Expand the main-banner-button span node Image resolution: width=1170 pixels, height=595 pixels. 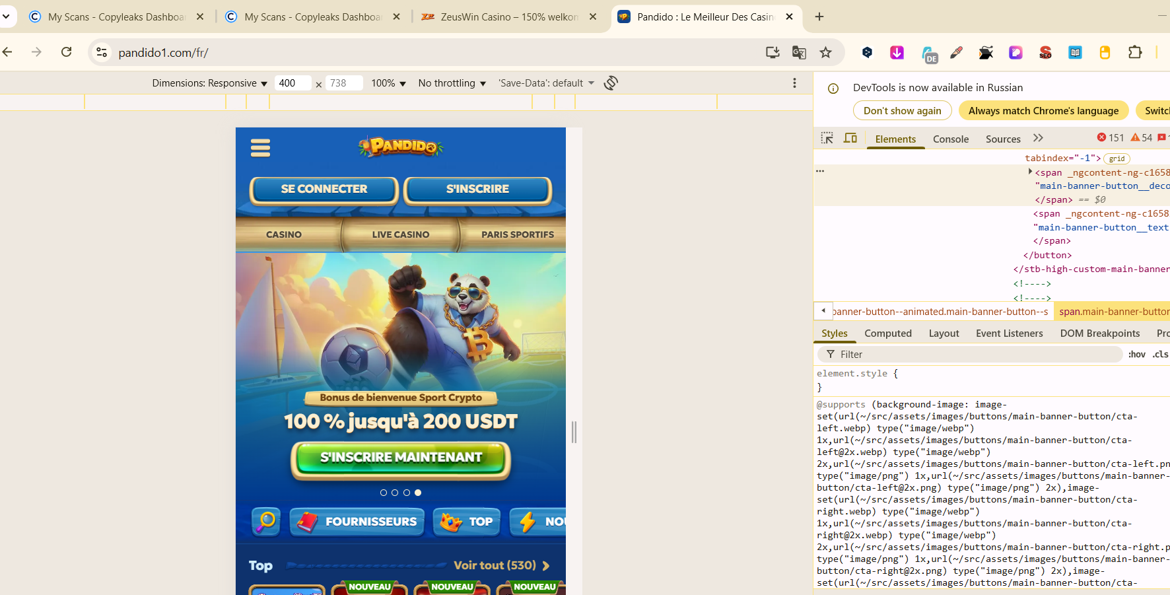1030,172
